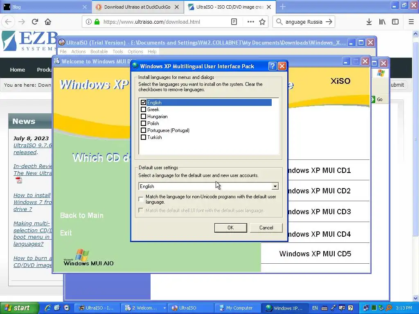419x314 pixels.
Task: Open the default user language dropdown
Action: [x=275, y=186]
